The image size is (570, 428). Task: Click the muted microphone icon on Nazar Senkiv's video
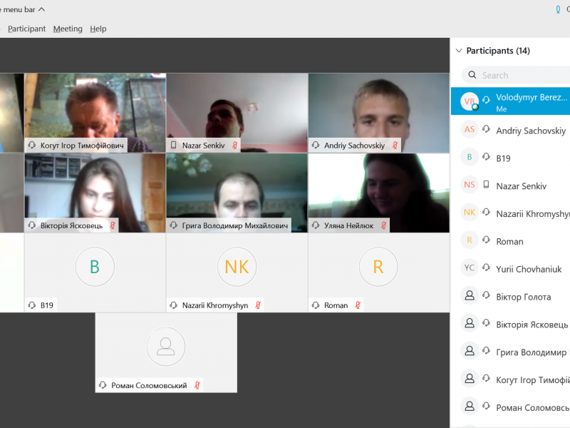234,146
